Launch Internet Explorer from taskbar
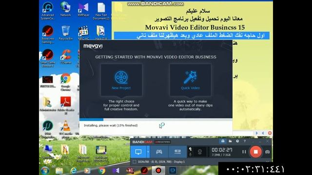The height and width of the screenshot is (175, 312). (x=73, y=171)
